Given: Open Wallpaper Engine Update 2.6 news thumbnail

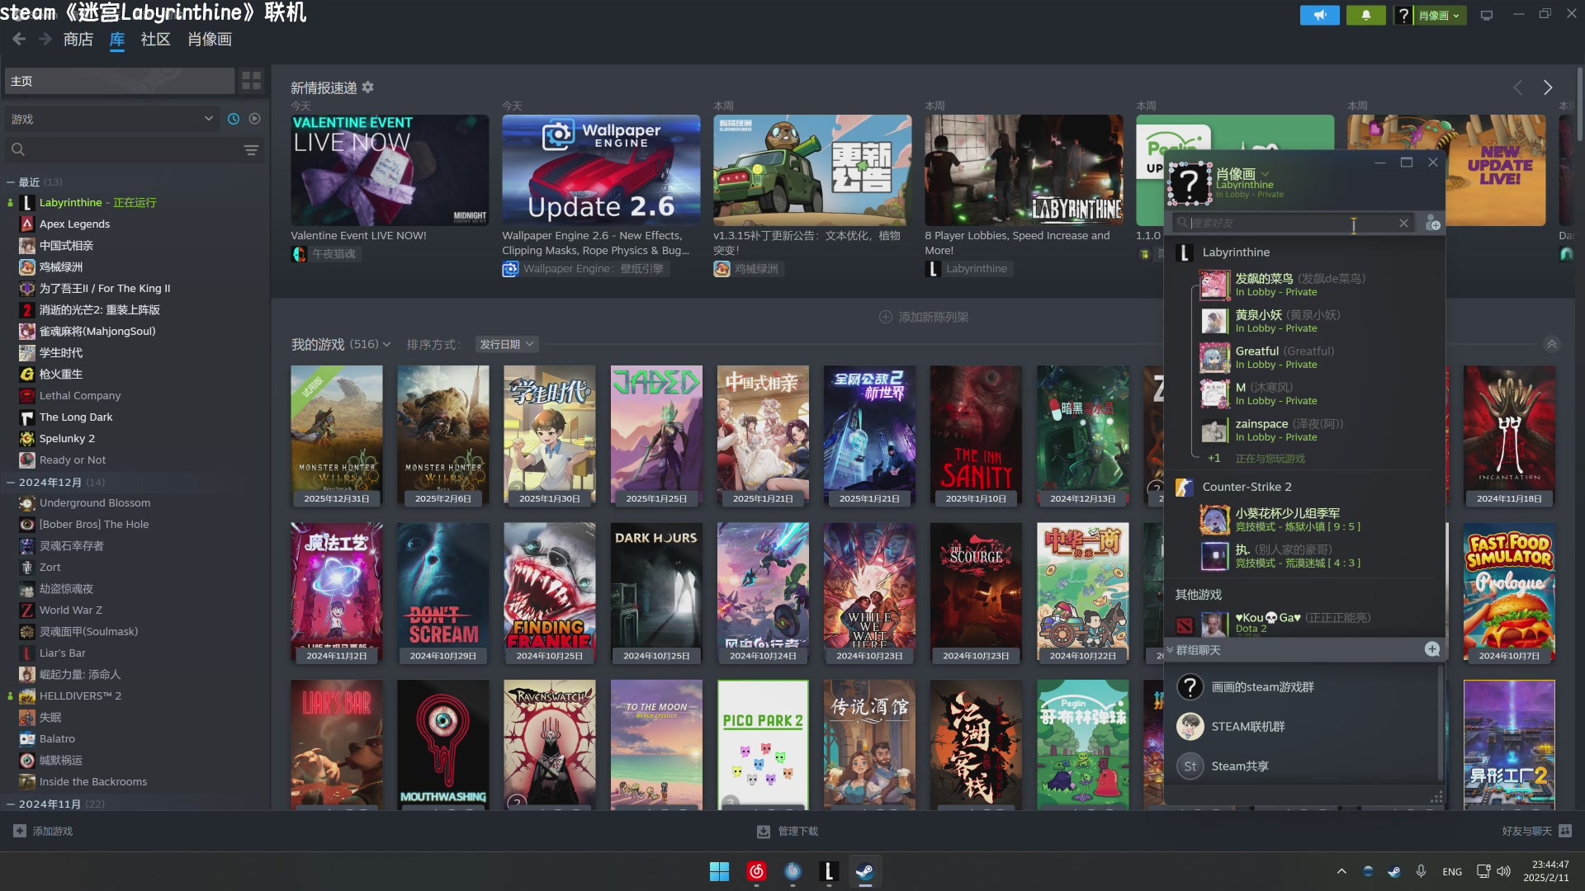Looking at the screenshot, I should (601, 170).
